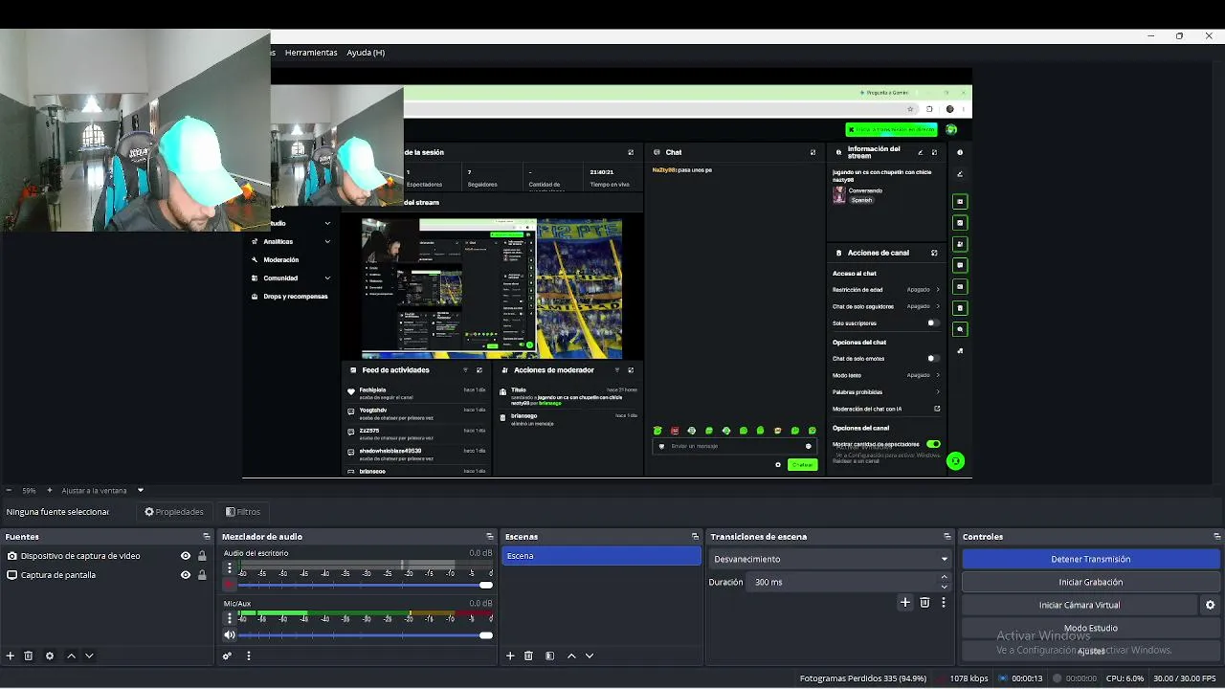The height and width of the screenshot is (689, 1225).
Task: Remove selected scene with Escenas trash icon
Action: (x=528, y=656)
